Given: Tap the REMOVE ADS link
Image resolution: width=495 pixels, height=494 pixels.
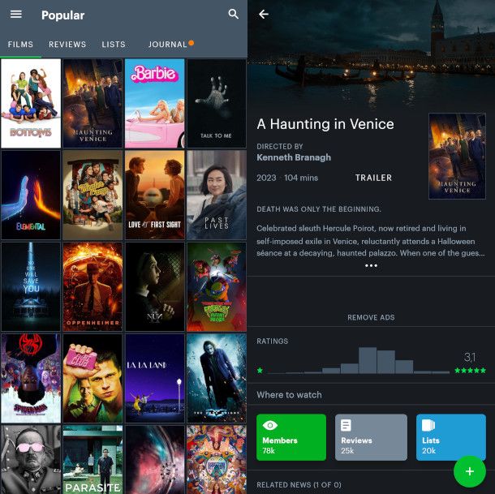Looking at the screenshot, I should click(x=371, y=317).
